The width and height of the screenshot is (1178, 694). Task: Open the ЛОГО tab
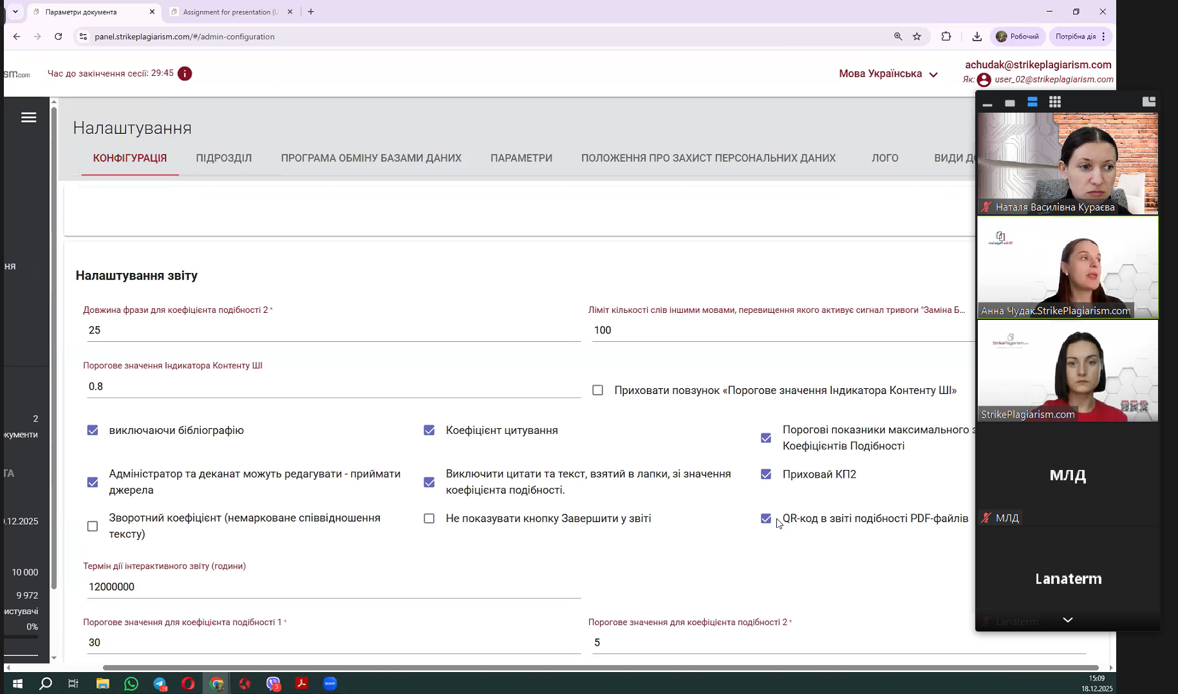[x=885, y=158]
